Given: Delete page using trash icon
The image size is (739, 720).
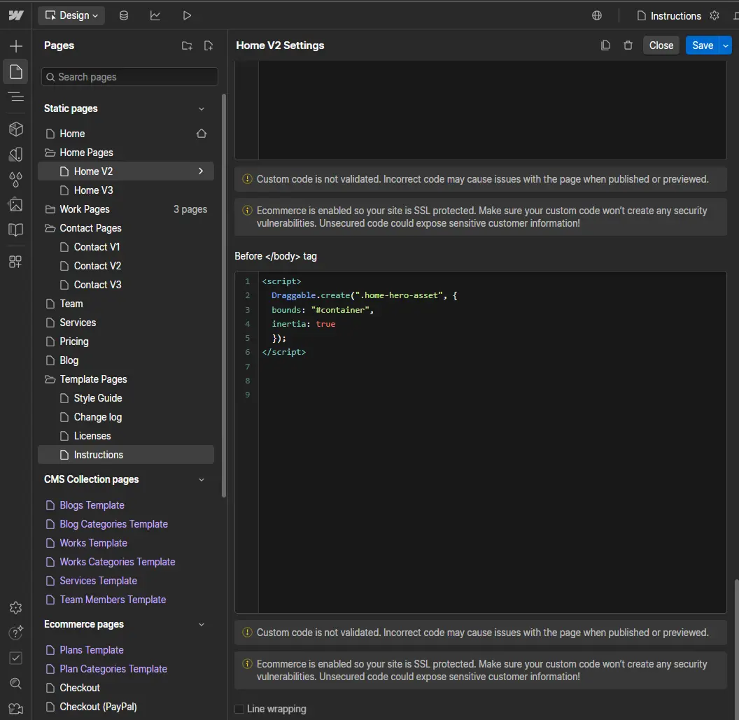Looking at the screenshot, I should tap(628, 45).
